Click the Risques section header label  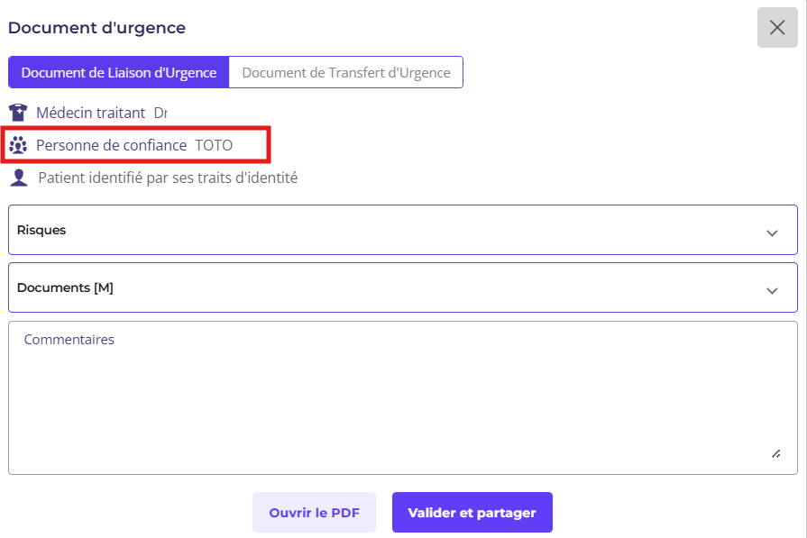tap(41, 230)
